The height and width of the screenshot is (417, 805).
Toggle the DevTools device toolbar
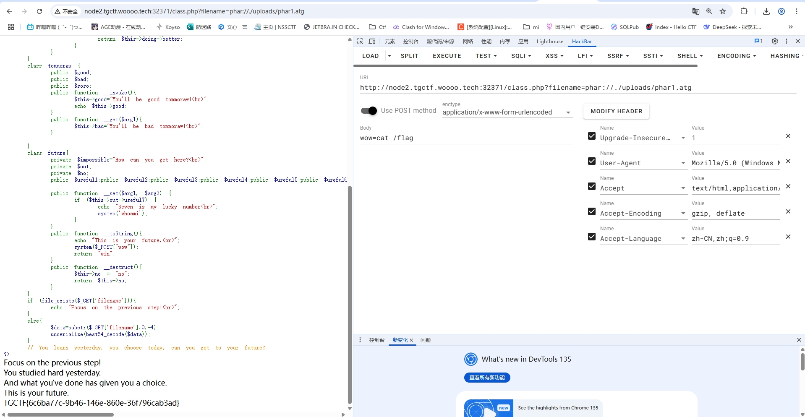click(x=372, y=41)
